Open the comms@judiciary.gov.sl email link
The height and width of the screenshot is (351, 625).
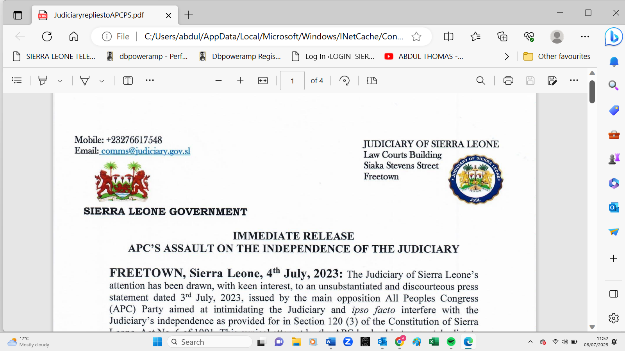pos(145,151)
